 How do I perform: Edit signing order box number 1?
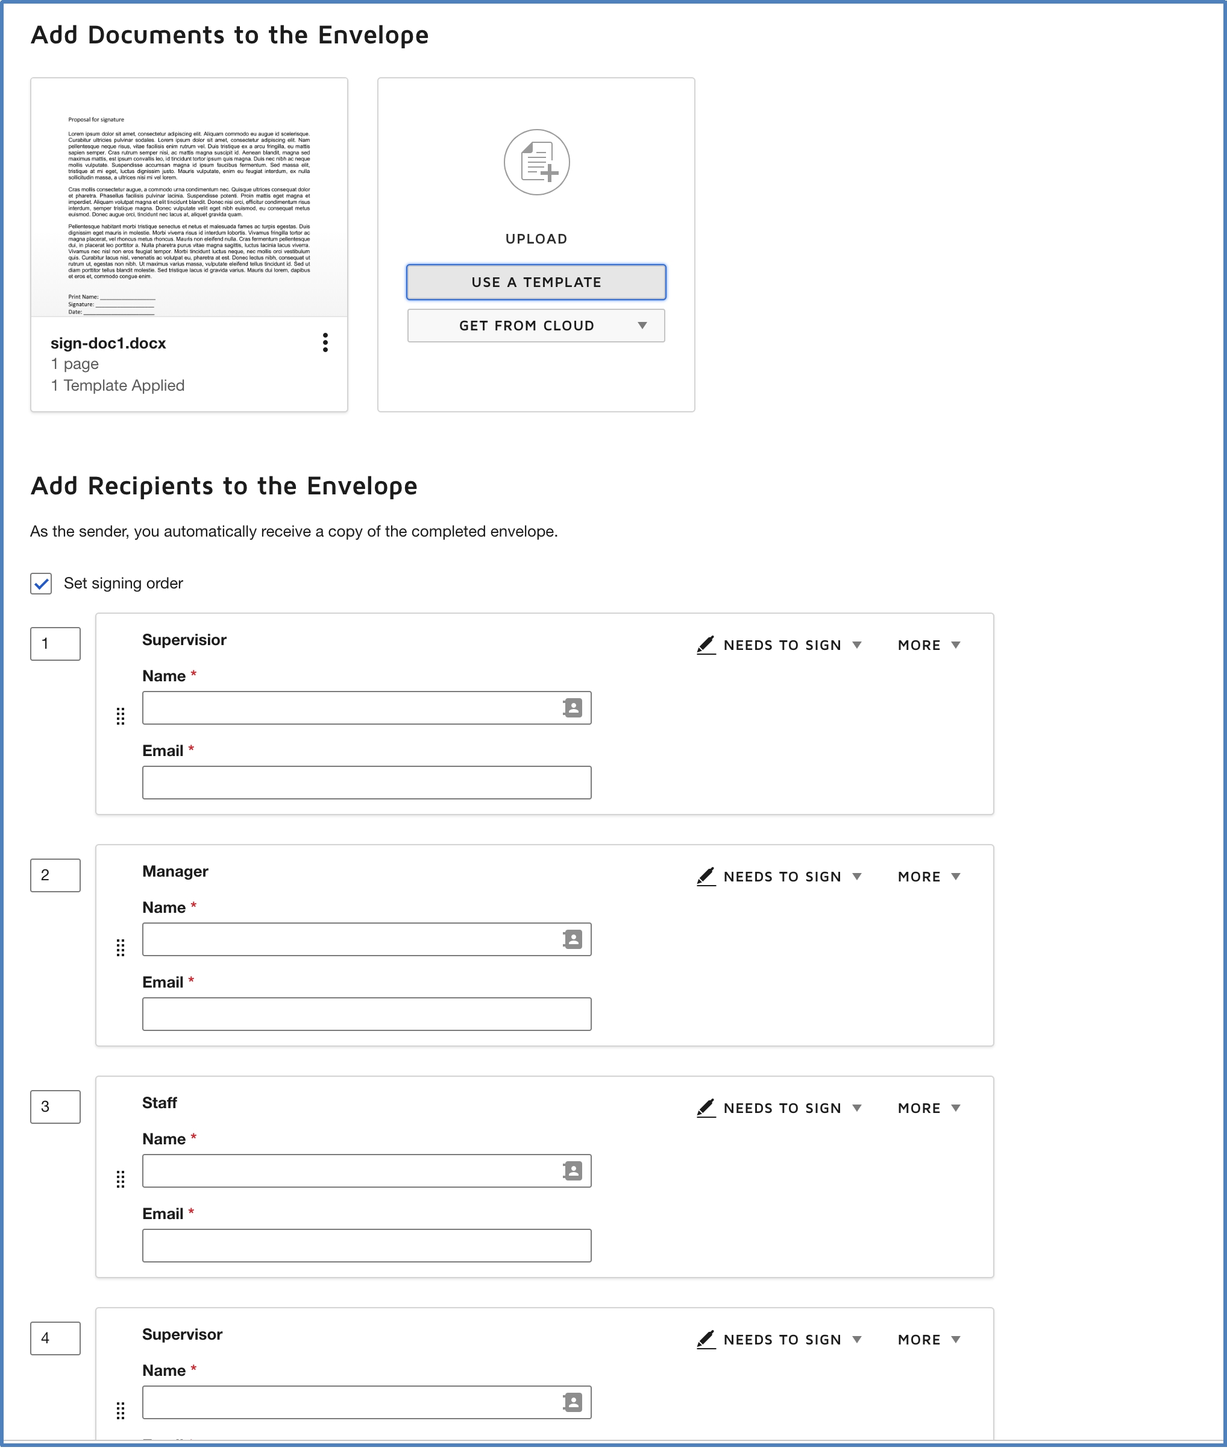(55, 643)
